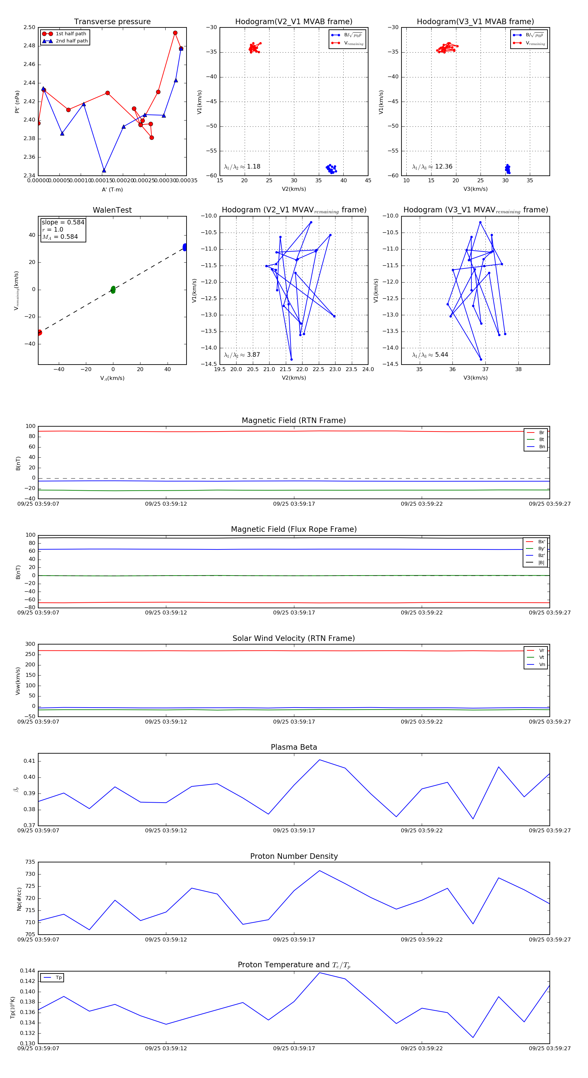
Task: Click the green point cluster in WalenTest
Action: 113,289
